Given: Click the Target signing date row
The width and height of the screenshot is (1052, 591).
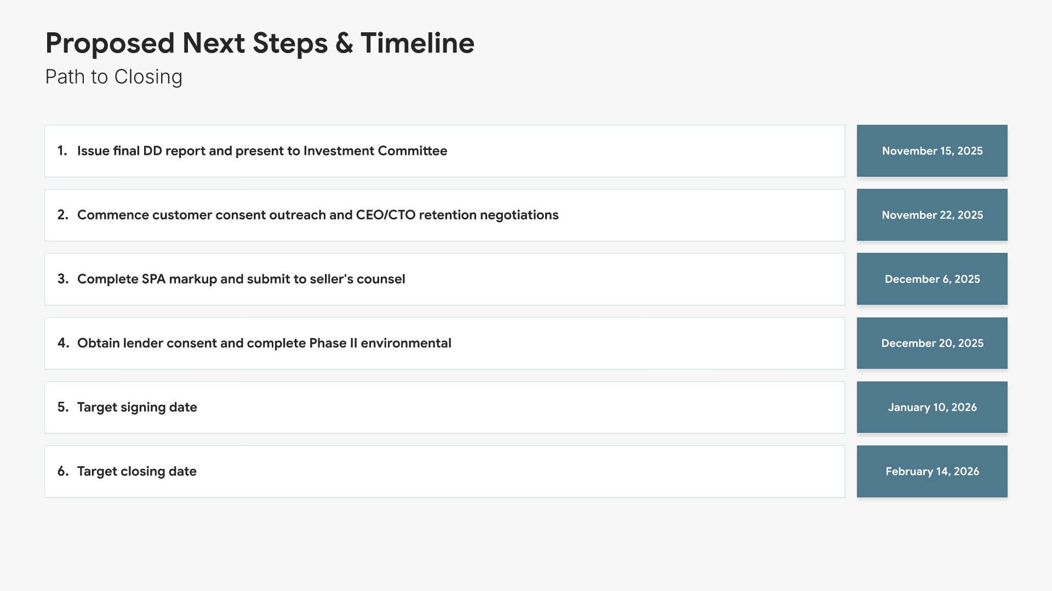Looking at the screenshot, I should tap(445, 407).
